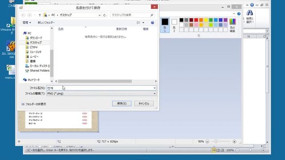Click Excel Find & Select (検索と選択) icon
Viewport: 285px width, 160px height.
(x=249, y=17)
